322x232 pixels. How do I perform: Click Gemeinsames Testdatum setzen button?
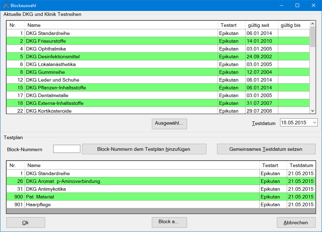266,149
